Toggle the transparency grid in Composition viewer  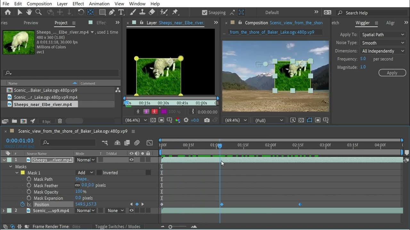coord(301,120)
